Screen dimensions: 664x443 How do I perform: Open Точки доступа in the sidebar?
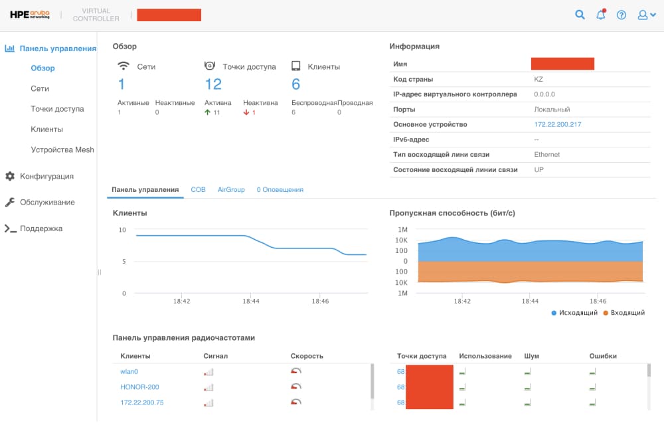click(x=57, y=109)
